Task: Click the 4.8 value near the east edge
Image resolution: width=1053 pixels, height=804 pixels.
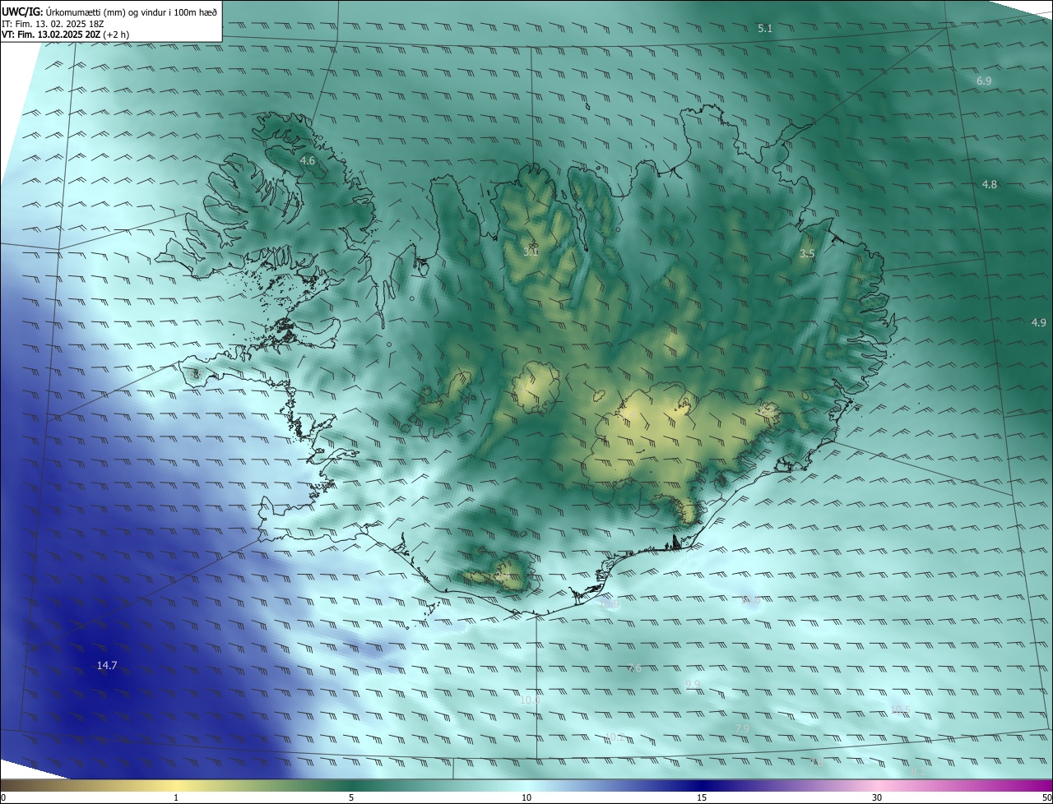Action: click(x=990, y=185)
